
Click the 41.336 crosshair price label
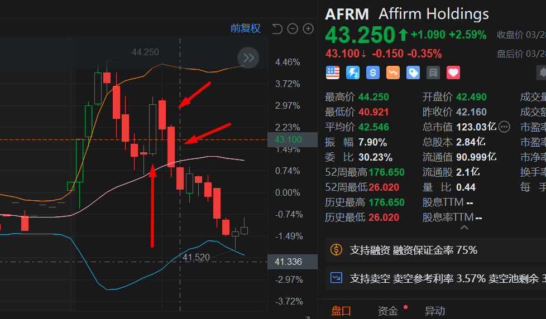click(293, 262)
